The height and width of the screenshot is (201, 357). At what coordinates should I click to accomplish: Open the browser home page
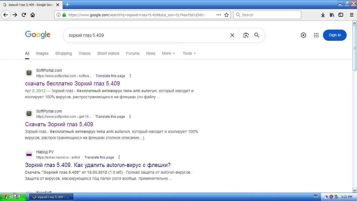point(33,15)
